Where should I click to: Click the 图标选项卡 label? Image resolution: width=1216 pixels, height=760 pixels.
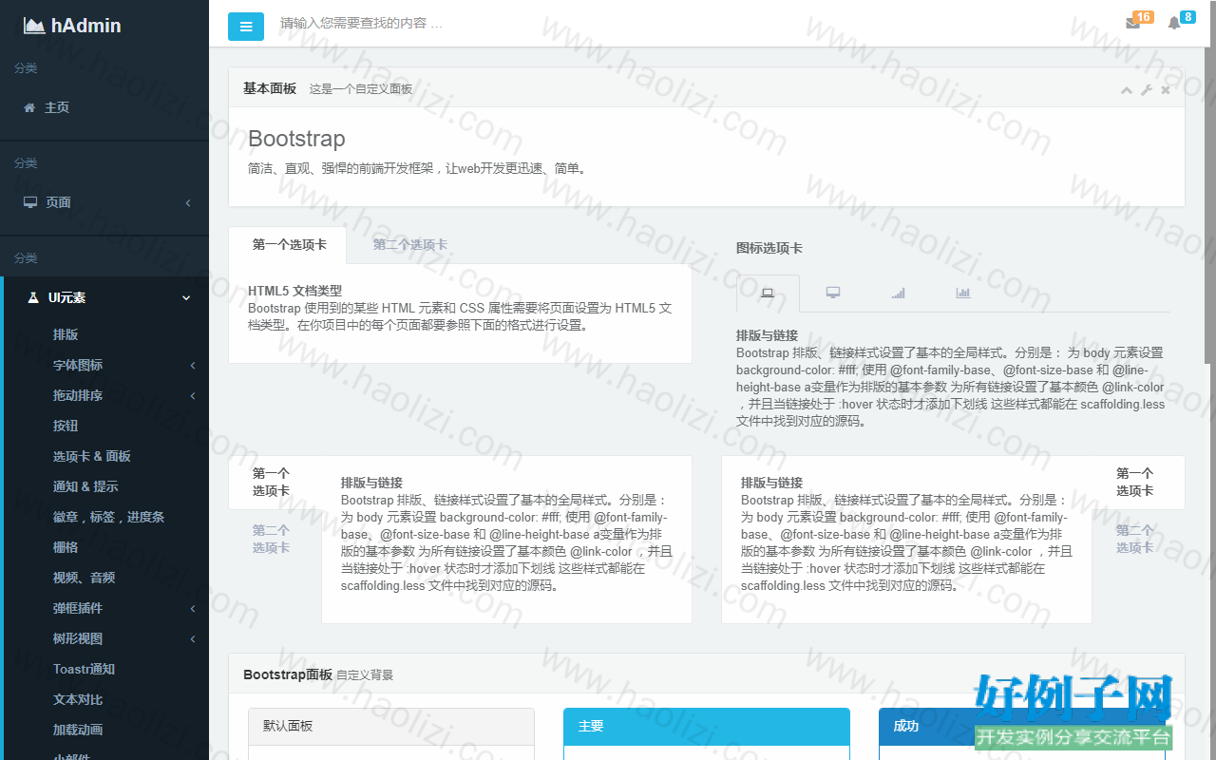coord(769,248)
